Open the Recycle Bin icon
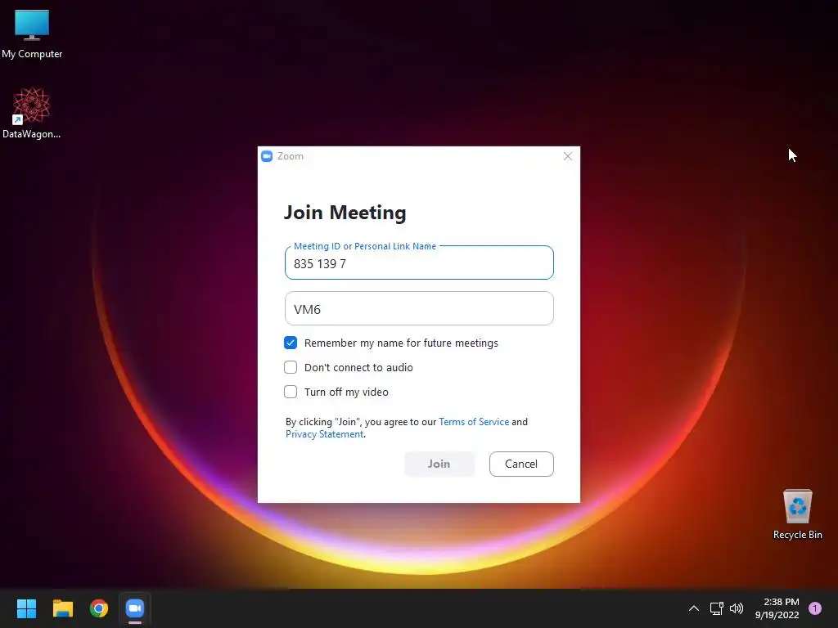The height and width of the screenshot is (628, 838). [797, 514]
